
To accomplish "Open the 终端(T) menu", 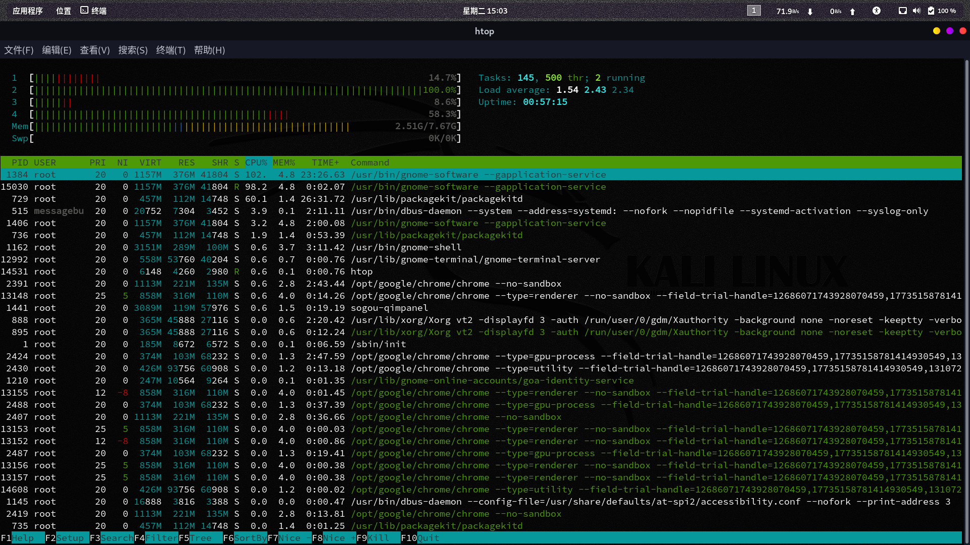I will [x=171, y=50].
